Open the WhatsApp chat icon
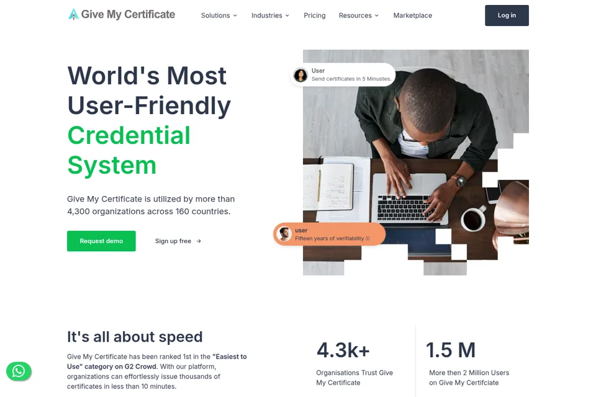The width and height of the screenshot is (596, 397). coord(19,371)
